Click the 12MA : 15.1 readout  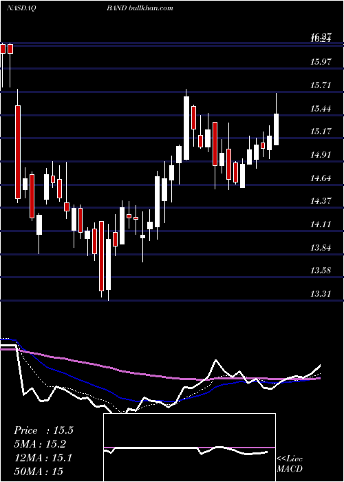[43, 458]
